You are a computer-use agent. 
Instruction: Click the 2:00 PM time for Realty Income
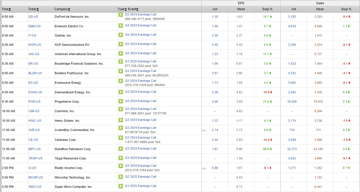click(8, 168)
